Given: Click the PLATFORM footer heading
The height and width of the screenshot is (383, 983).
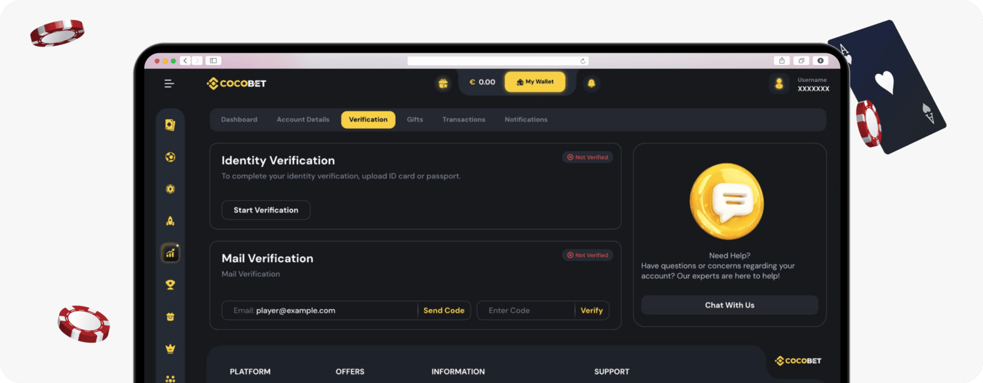Looking at the screenshot, I should pos(250,371).
